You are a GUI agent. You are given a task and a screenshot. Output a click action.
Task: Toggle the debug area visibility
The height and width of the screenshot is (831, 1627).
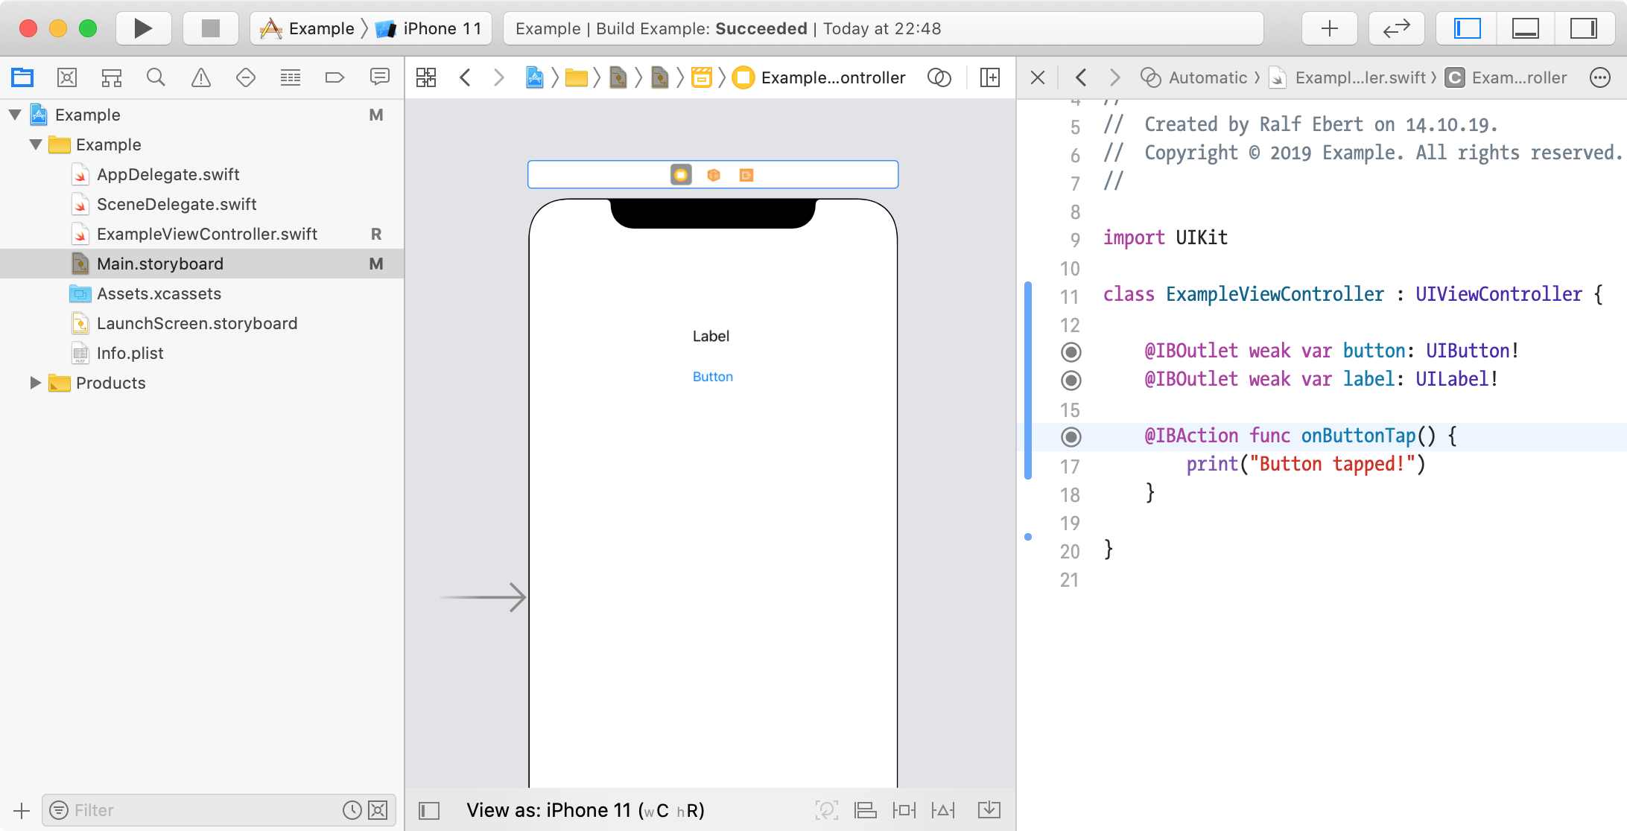1525,28
